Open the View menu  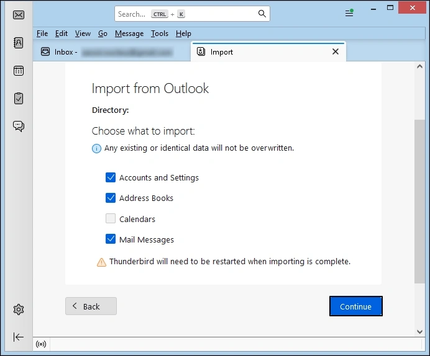83,33
